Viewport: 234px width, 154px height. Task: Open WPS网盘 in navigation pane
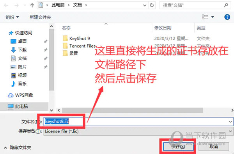[20, 95]
